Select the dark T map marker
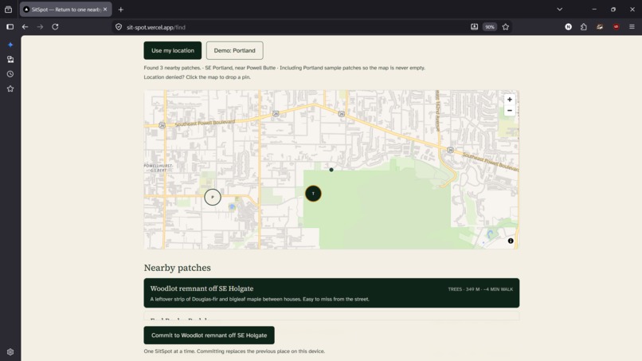 [313, 194]
